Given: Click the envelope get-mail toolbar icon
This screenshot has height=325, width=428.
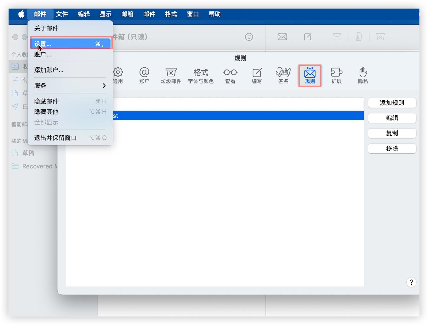Looking at the screenshot, I should 282,37.
